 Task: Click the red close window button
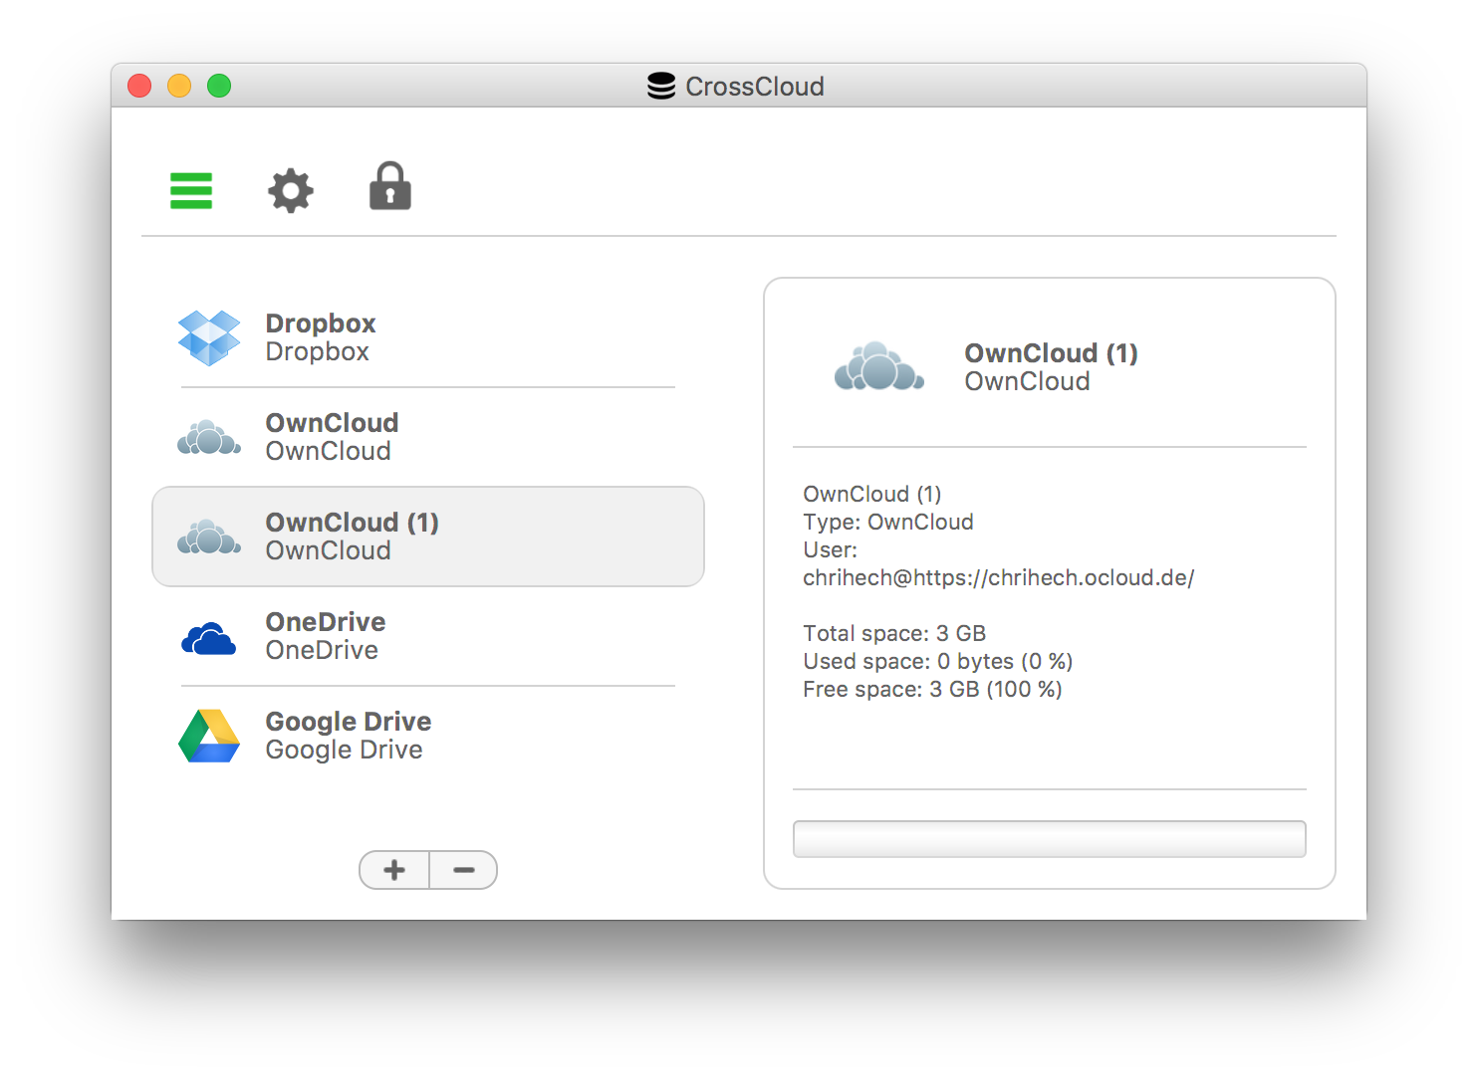[139, 86]
